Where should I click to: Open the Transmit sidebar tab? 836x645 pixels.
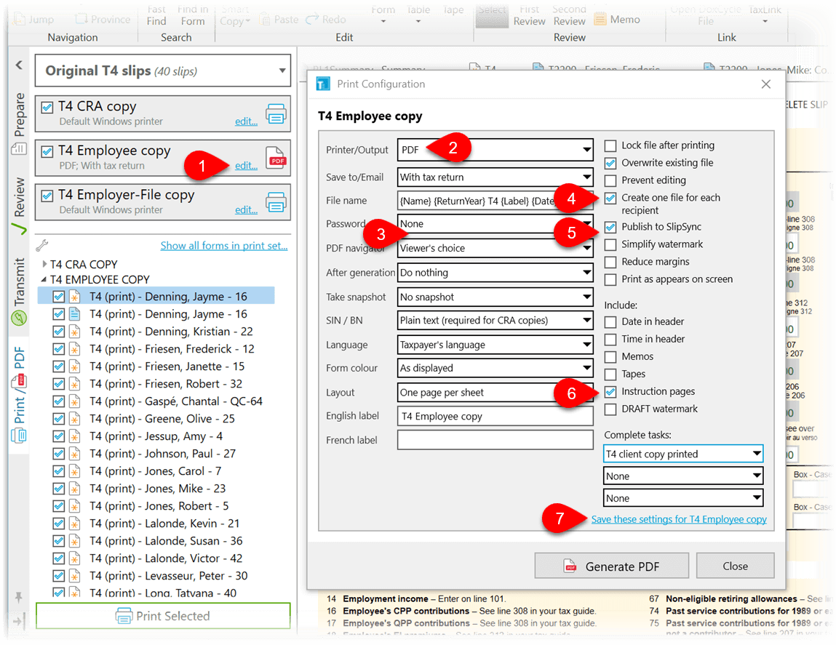coord(19,291)
